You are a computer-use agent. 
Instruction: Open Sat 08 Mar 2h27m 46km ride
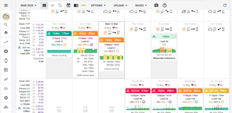pos(190,91)
